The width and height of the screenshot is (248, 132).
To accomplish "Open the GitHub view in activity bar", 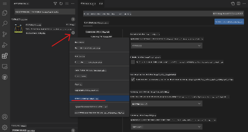I will [5, 77].
